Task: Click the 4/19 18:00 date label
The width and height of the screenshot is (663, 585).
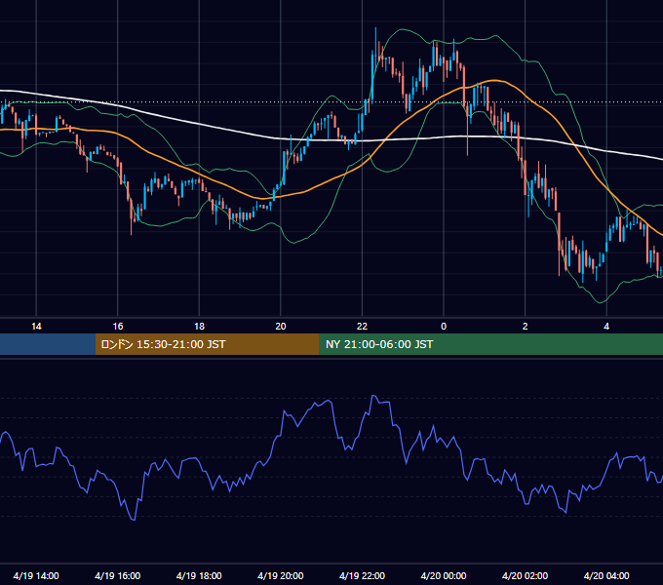Action: [x=199, y=575]
